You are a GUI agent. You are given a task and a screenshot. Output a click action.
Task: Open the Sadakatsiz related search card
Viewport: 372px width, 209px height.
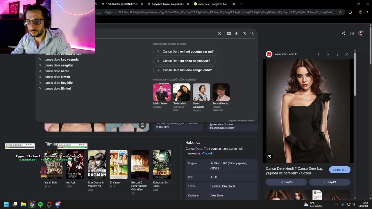182,98
